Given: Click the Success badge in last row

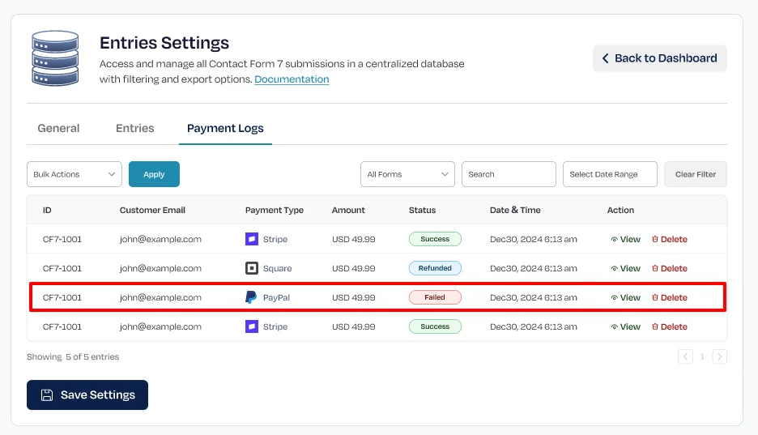Looking at the screenshot, I should pos(435,326).
